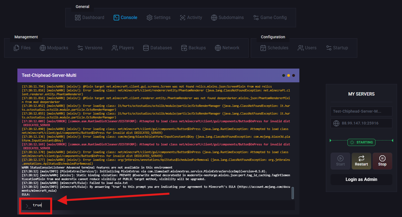Click the Game Config sliders icon
The image size is (402, 217).
[256, 18]
